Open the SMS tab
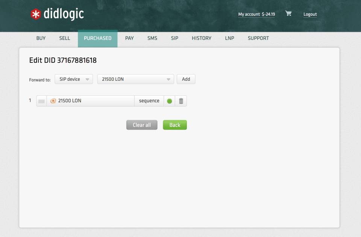361x237 pixels. click(x=152, y=38)
